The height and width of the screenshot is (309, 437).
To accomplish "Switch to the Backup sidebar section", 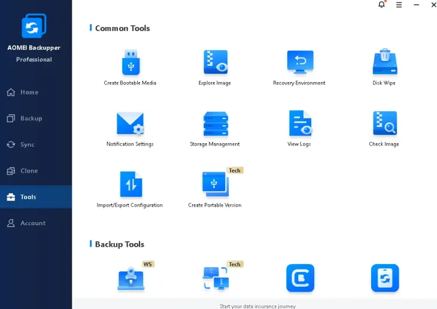I will tap(31, 119).
